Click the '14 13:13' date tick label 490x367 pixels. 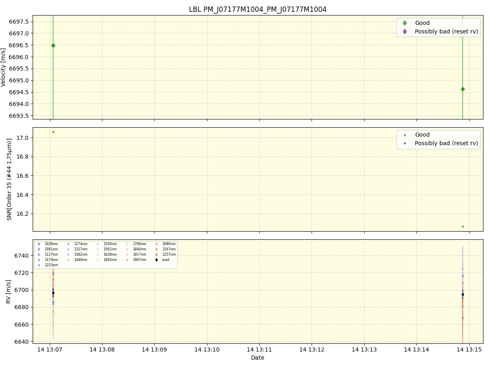pos(364,349)
